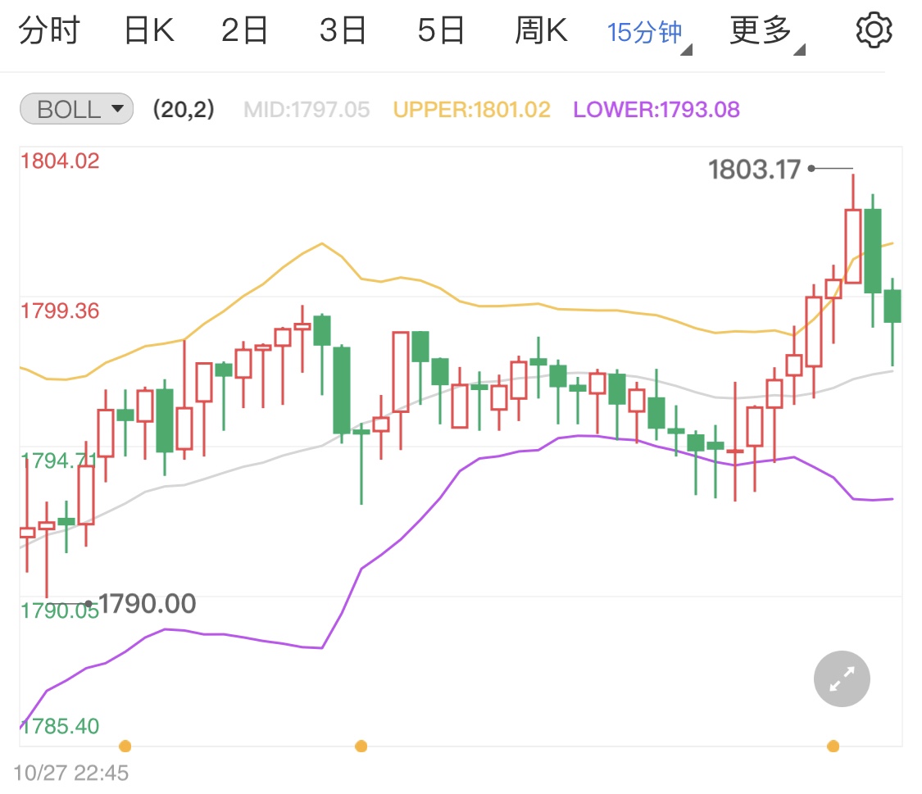This screenshot has width=922, height=794.
Task: Click the 1785.40 axis label
Action: tap(60, 727)
